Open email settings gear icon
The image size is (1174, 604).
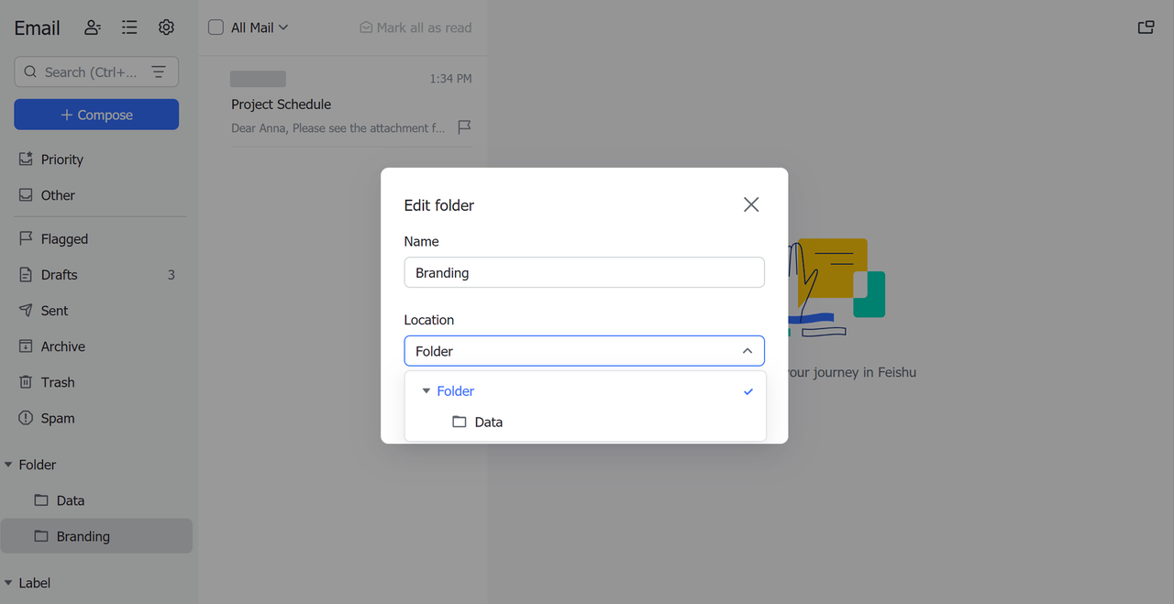(x=166, y=27)
